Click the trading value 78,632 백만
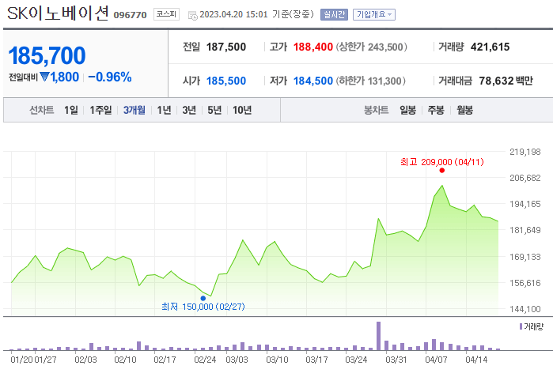The height and width of the screenshot is (377, 553). 506,81
